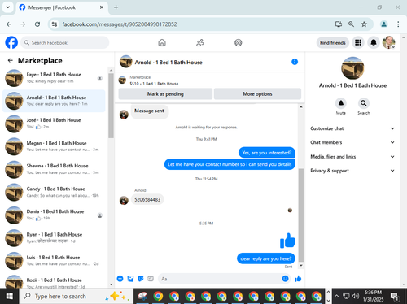The image size is (407, 304).
Task: Expand the Customize chat section
Action: 352,128
